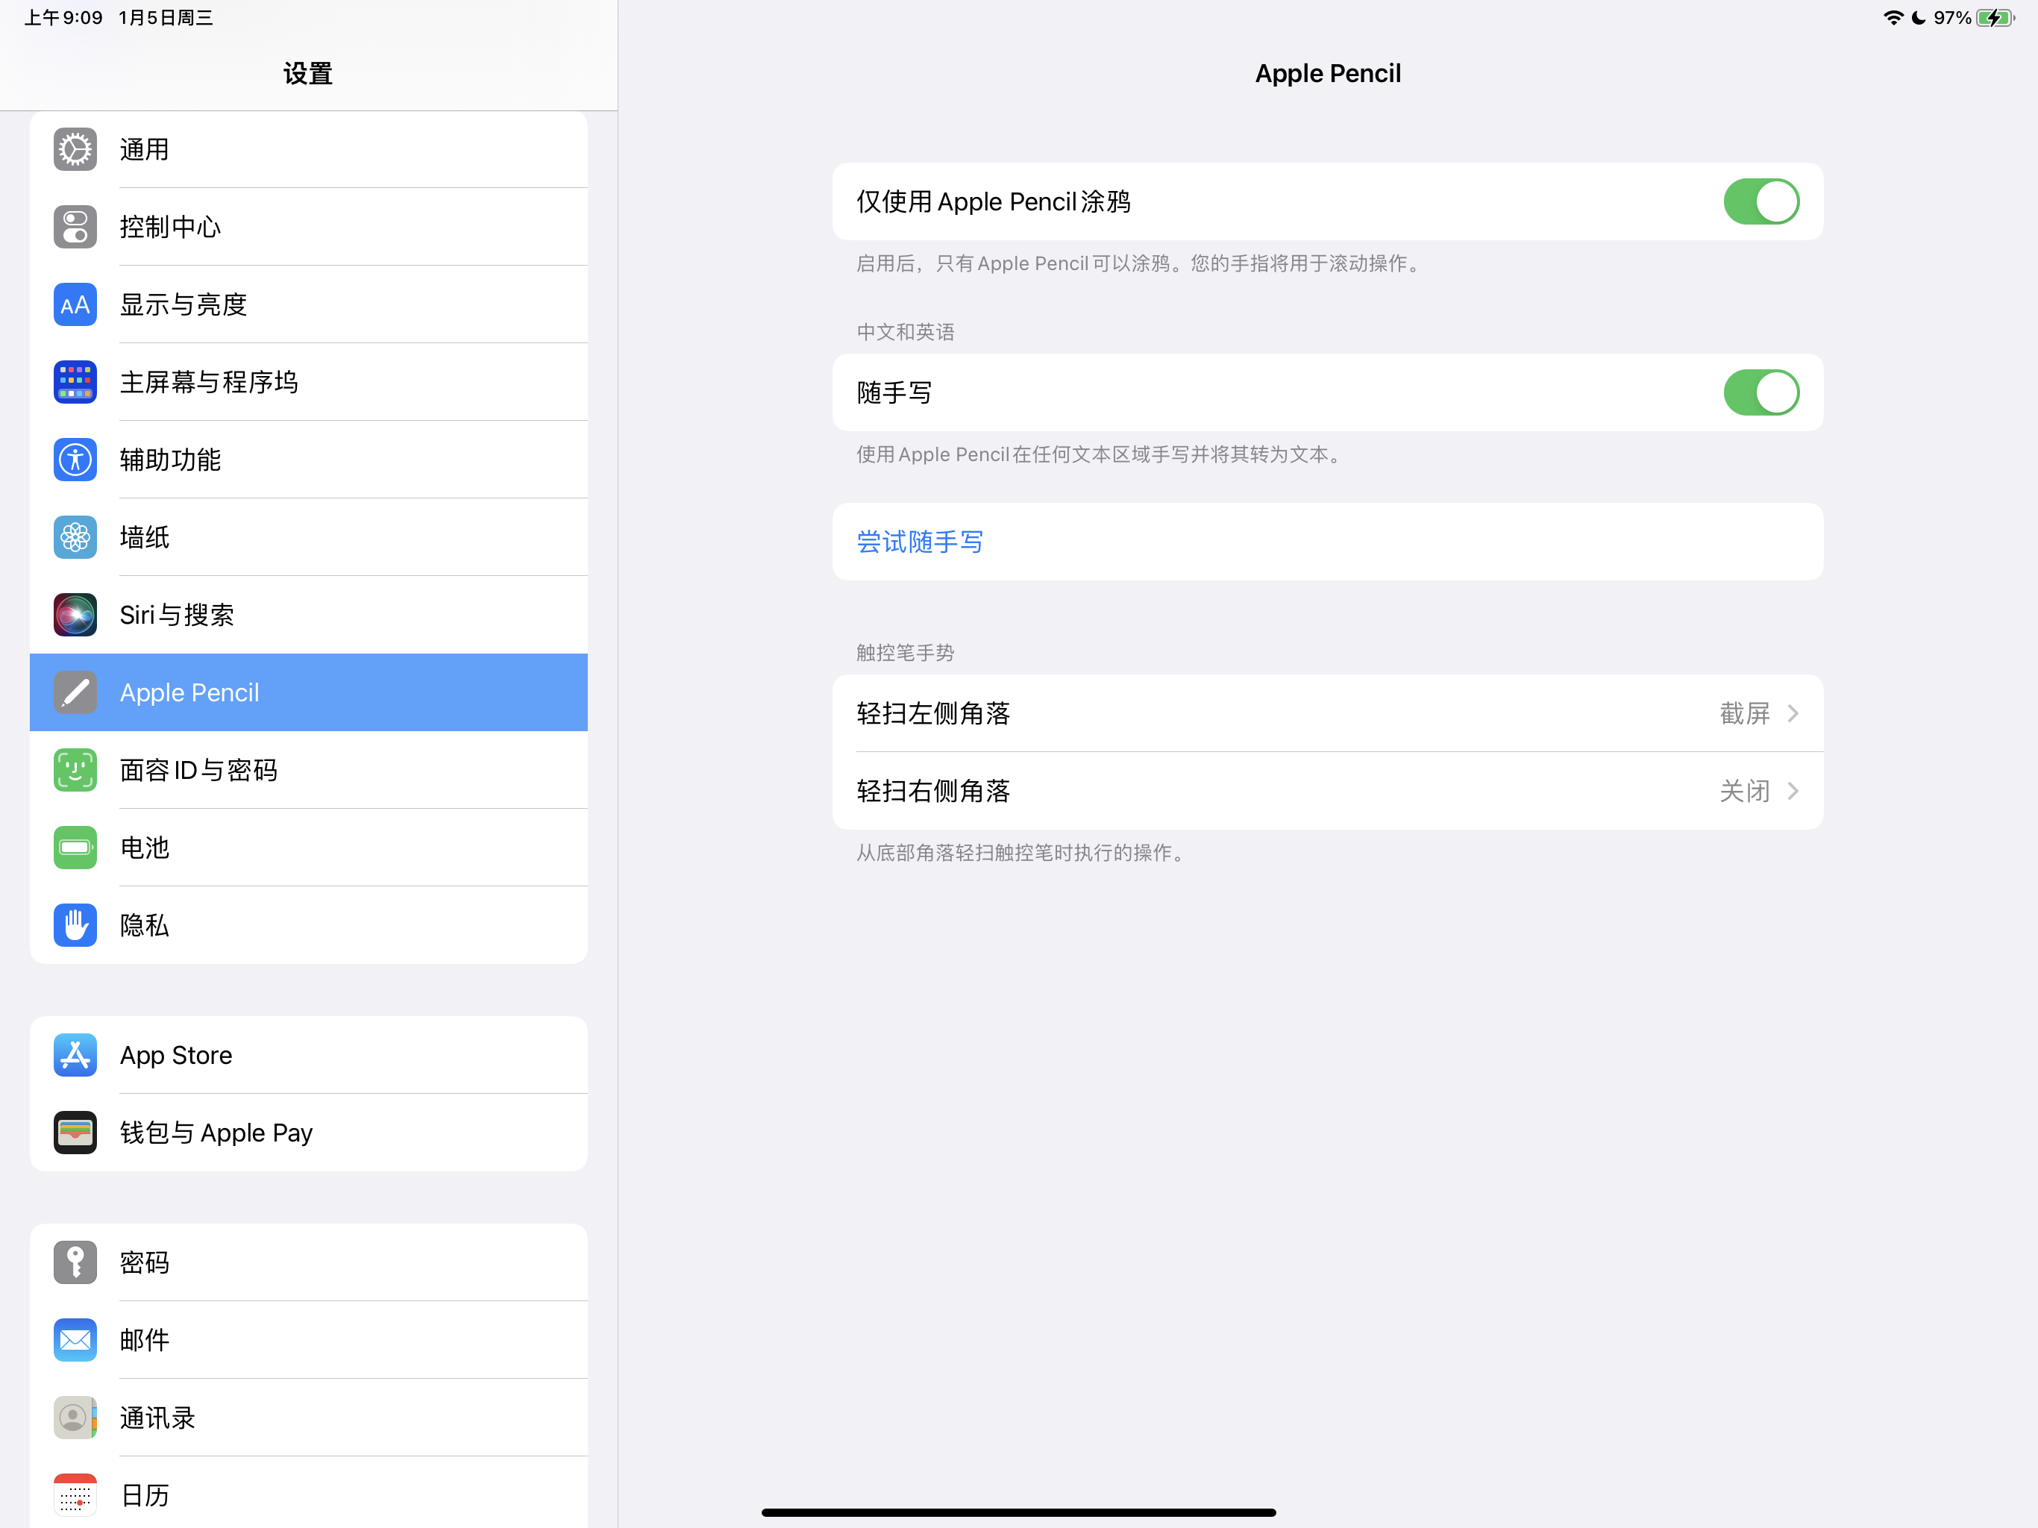Tap the 尝试随手写 link

(x=920, y=542)
